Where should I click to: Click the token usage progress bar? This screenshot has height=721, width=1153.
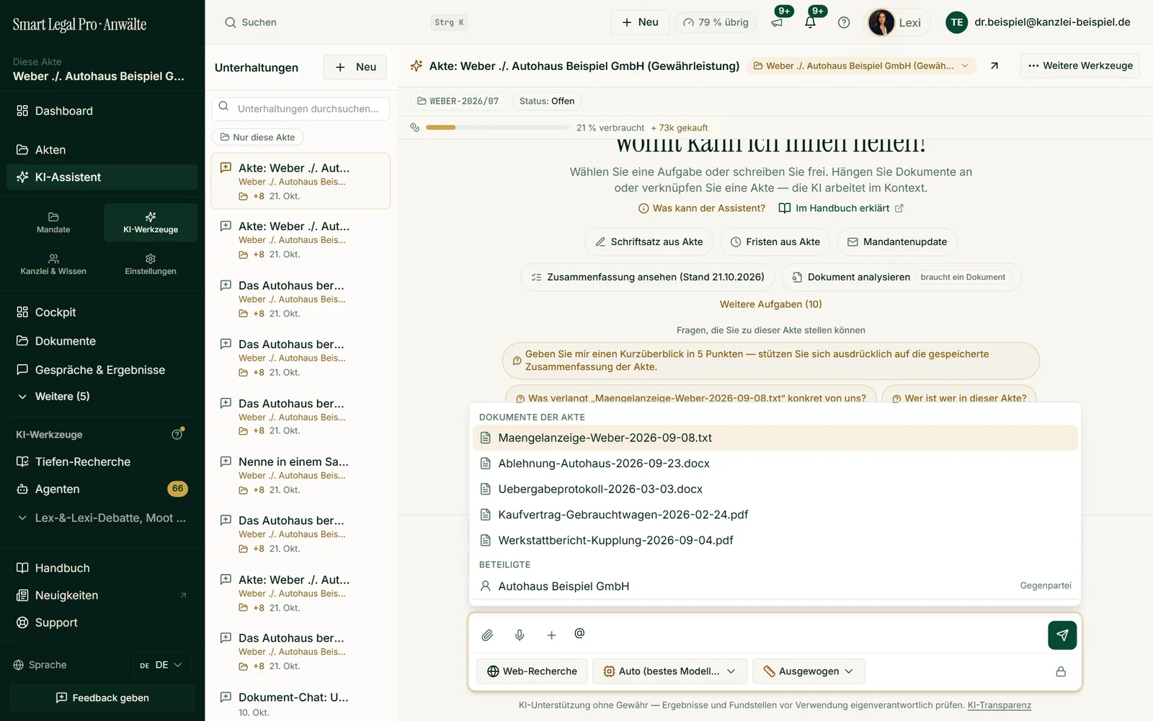tap(497, 128)
